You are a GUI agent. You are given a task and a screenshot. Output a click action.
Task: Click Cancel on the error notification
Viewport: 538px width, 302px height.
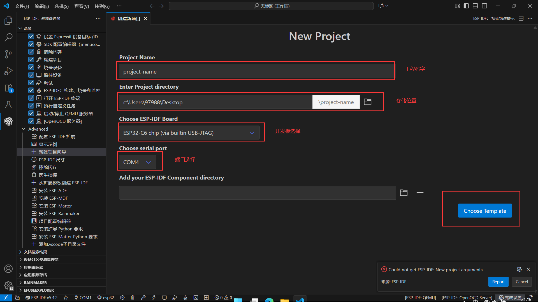pos(522,282)
